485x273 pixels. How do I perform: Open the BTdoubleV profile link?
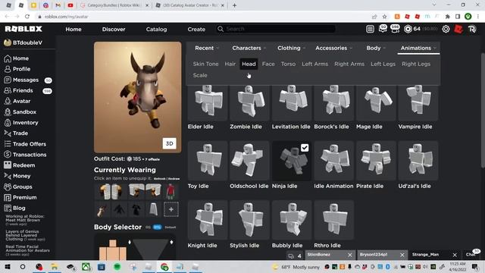(23, 42)
